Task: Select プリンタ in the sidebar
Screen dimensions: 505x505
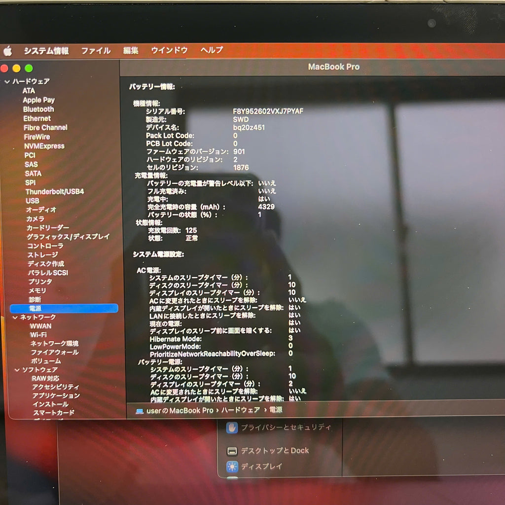Action: (x=40, y=282)
